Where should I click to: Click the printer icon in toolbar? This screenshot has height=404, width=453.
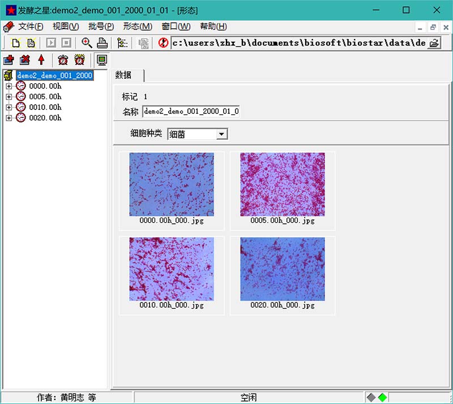click(x=102, y=43)
